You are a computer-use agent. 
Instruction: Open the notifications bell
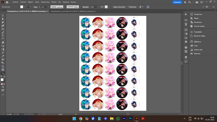[x=185, y=2]
